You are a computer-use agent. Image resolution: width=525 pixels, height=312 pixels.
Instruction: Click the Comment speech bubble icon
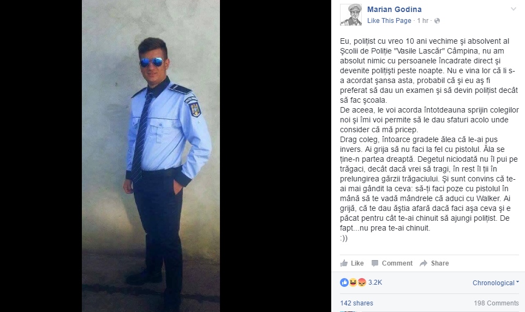(x=375, y=263)
